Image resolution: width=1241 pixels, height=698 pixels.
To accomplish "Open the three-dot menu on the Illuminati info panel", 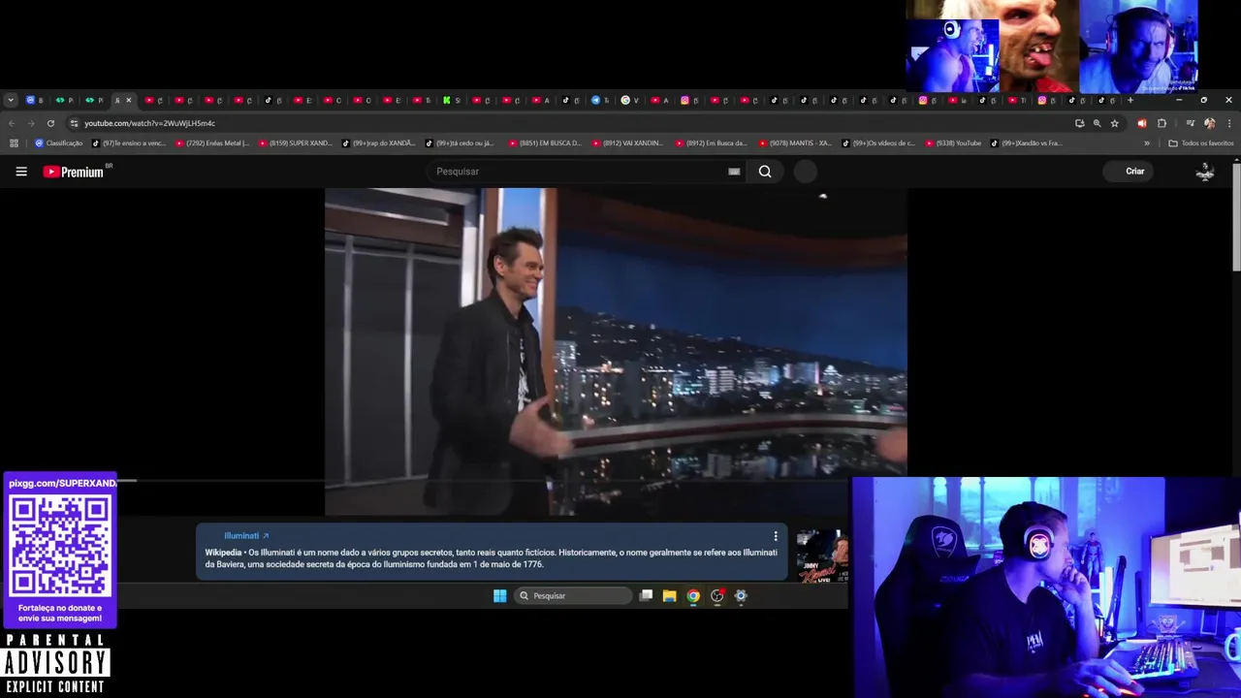I will coord(775,536).
